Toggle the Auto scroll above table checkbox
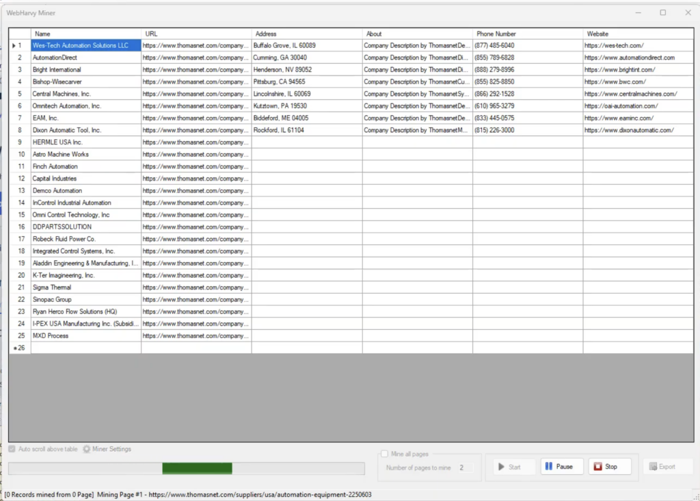This screenshot has height=501, width=700. click(12, 449)
